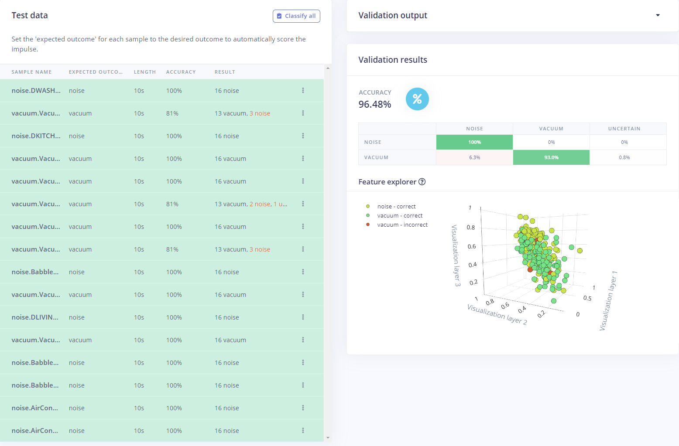Image resolution: width=679 pixels, height=446 pixels.
Task: Toggle 'noise - correct' series in the legend
Action: pyautogui.click(x=396, y=207)
